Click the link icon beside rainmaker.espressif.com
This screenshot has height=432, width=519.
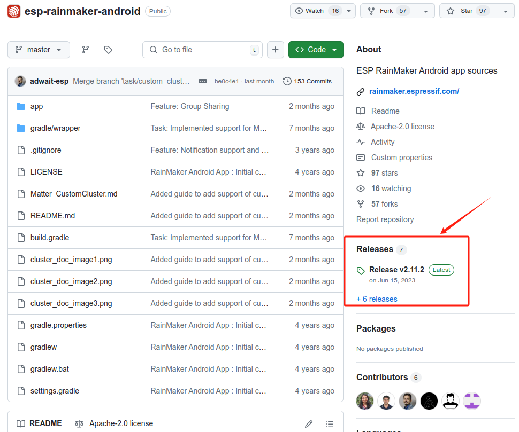tap(361, 92)
